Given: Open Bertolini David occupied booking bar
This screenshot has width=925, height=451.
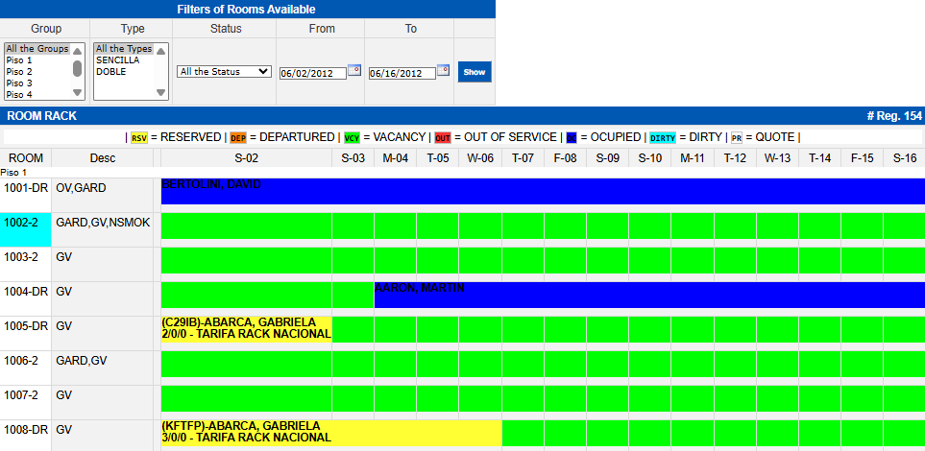Looking at the screenshot, I should point(543,192).
